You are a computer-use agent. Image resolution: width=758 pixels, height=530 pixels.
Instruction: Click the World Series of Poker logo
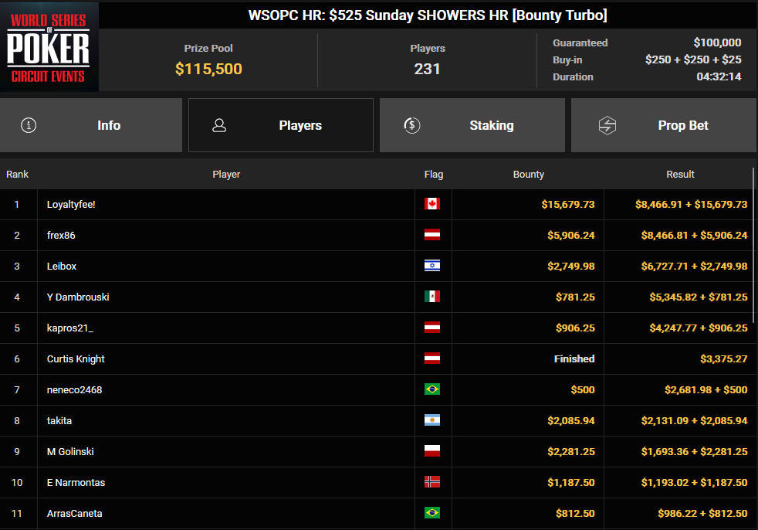coord(49,46)
